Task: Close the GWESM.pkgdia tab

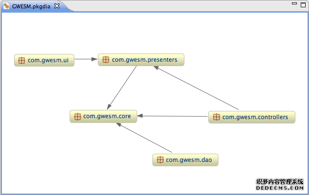Action: click(x=57, y=6)
